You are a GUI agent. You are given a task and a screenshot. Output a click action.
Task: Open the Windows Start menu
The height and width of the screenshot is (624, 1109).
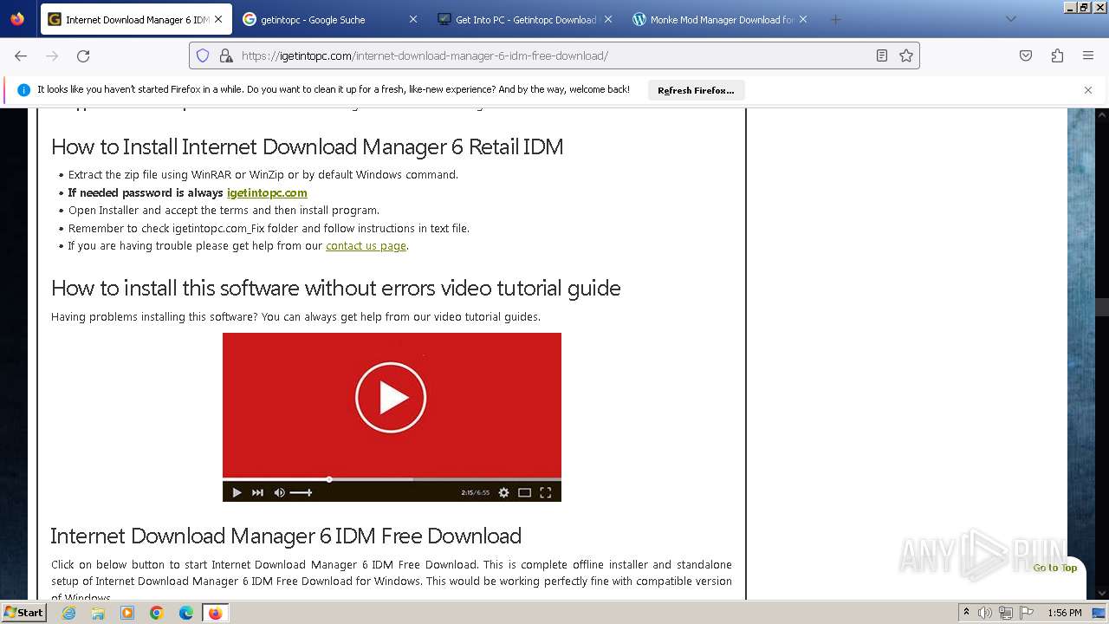pyautogui.click(x=23, y=612)
